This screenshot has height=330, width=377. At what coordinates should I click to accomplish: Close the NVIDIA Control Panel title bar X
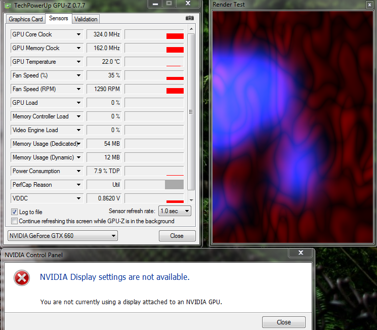tap(301, 253)
